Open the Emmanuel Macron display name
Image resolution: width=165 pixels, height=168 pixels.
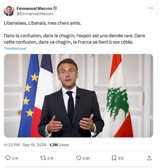[34, 8]
